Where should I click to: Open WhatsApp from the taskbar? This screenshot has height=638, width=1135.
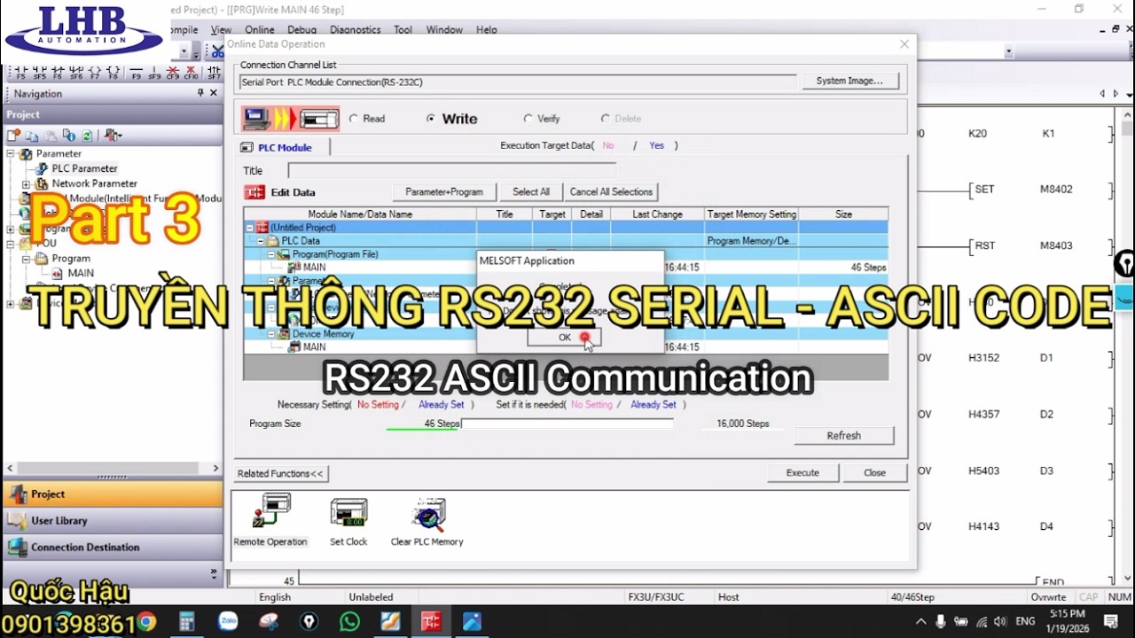pyautogui.click(x=349, y=622)
